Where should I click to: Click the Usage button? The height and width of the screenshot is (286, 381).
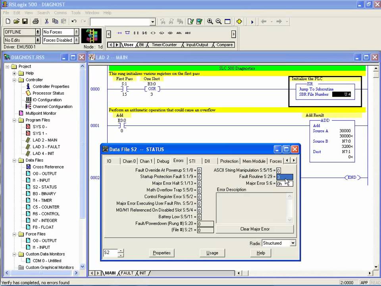click(212, 253)
